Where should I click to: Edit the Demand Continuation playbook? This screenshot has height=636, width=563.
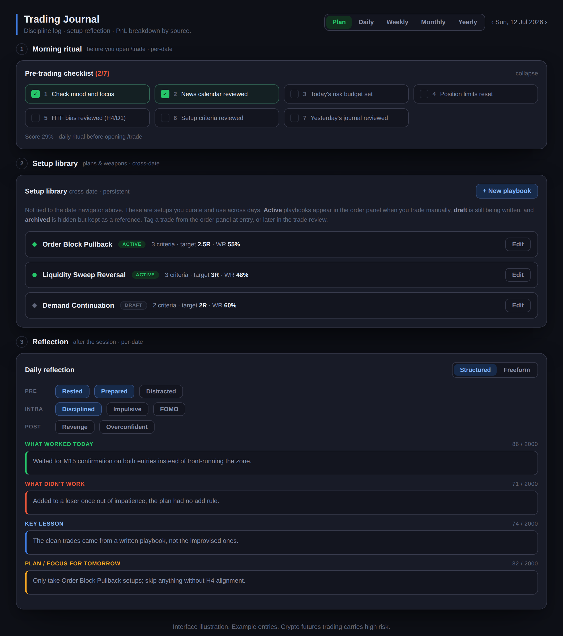(518, 305)
